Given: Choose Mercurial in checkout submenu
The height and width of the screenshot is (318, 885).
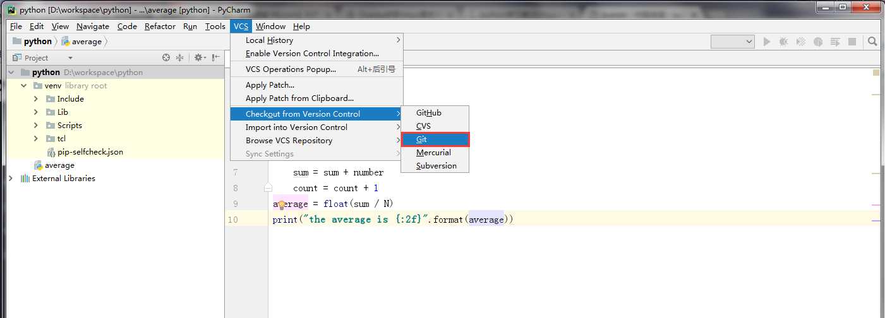Looking at the screenshot, I should [x=435, y=153].
